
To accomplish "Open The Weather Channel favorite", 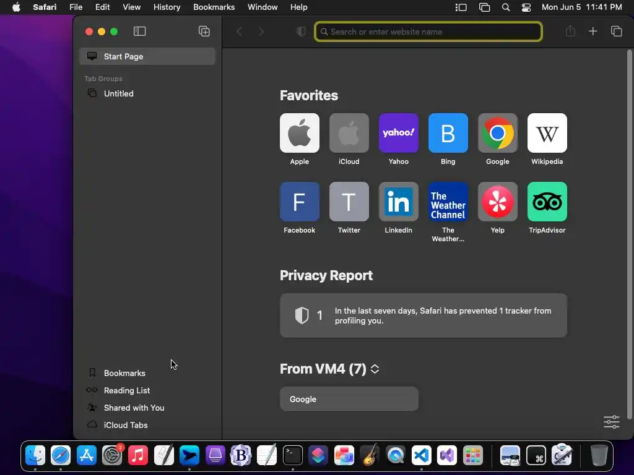I will pos(448,202).
